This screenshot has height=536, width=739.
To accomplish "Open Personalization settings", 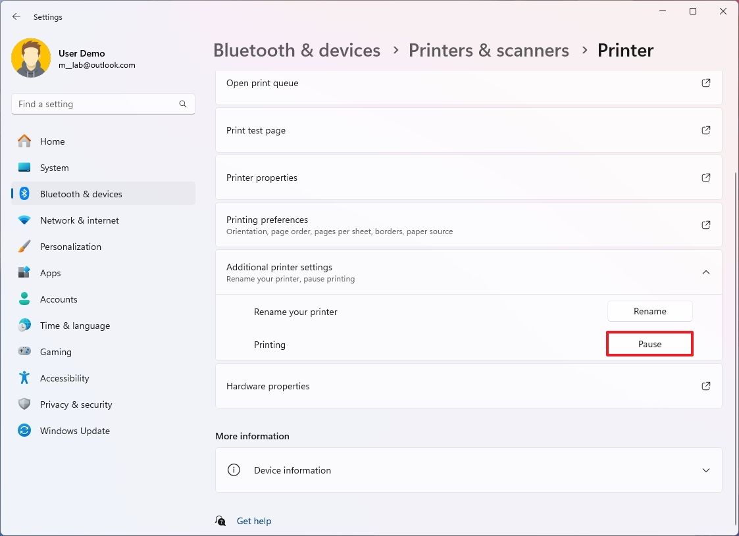I will 70,247.
